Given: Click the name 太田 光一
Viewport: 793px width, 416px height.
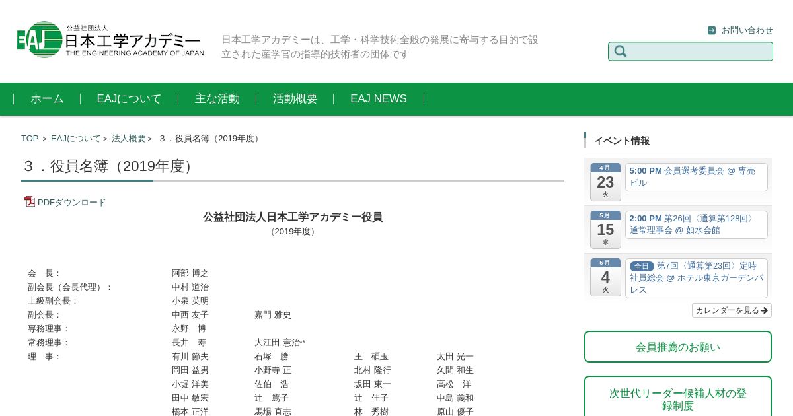Looking at the screenshot, I should pyautogui.click(x=455, y=357).
